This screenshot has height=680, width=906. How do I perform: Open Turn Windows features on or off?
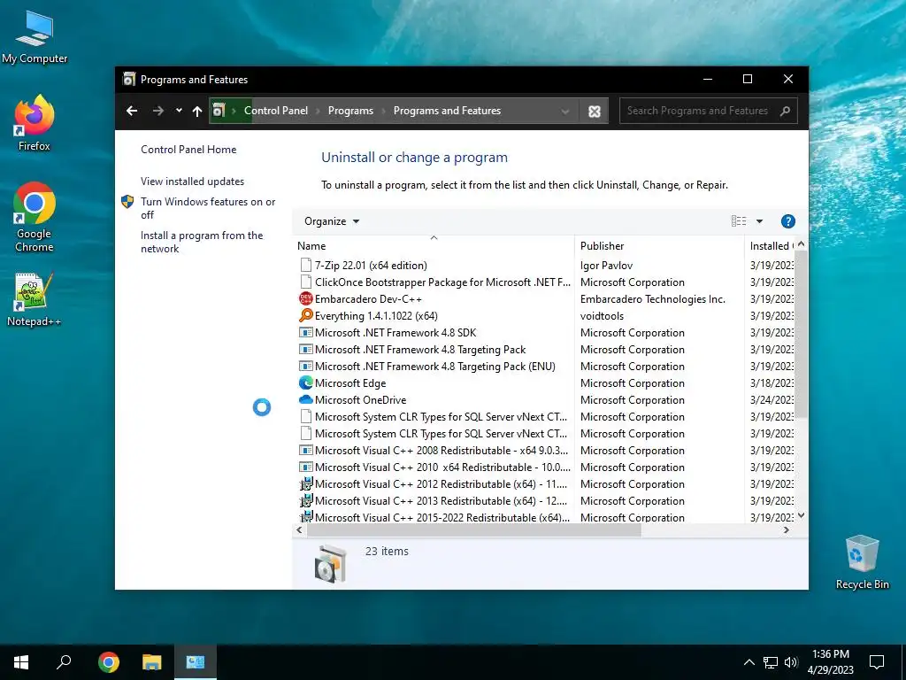(x=208, y=208)
